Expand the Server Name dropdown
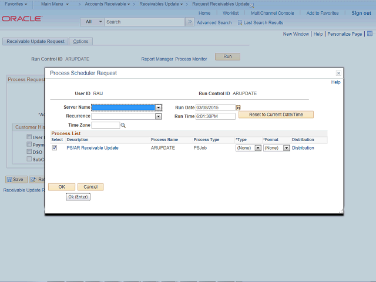 pyautogui.click(x=159, y=108)
